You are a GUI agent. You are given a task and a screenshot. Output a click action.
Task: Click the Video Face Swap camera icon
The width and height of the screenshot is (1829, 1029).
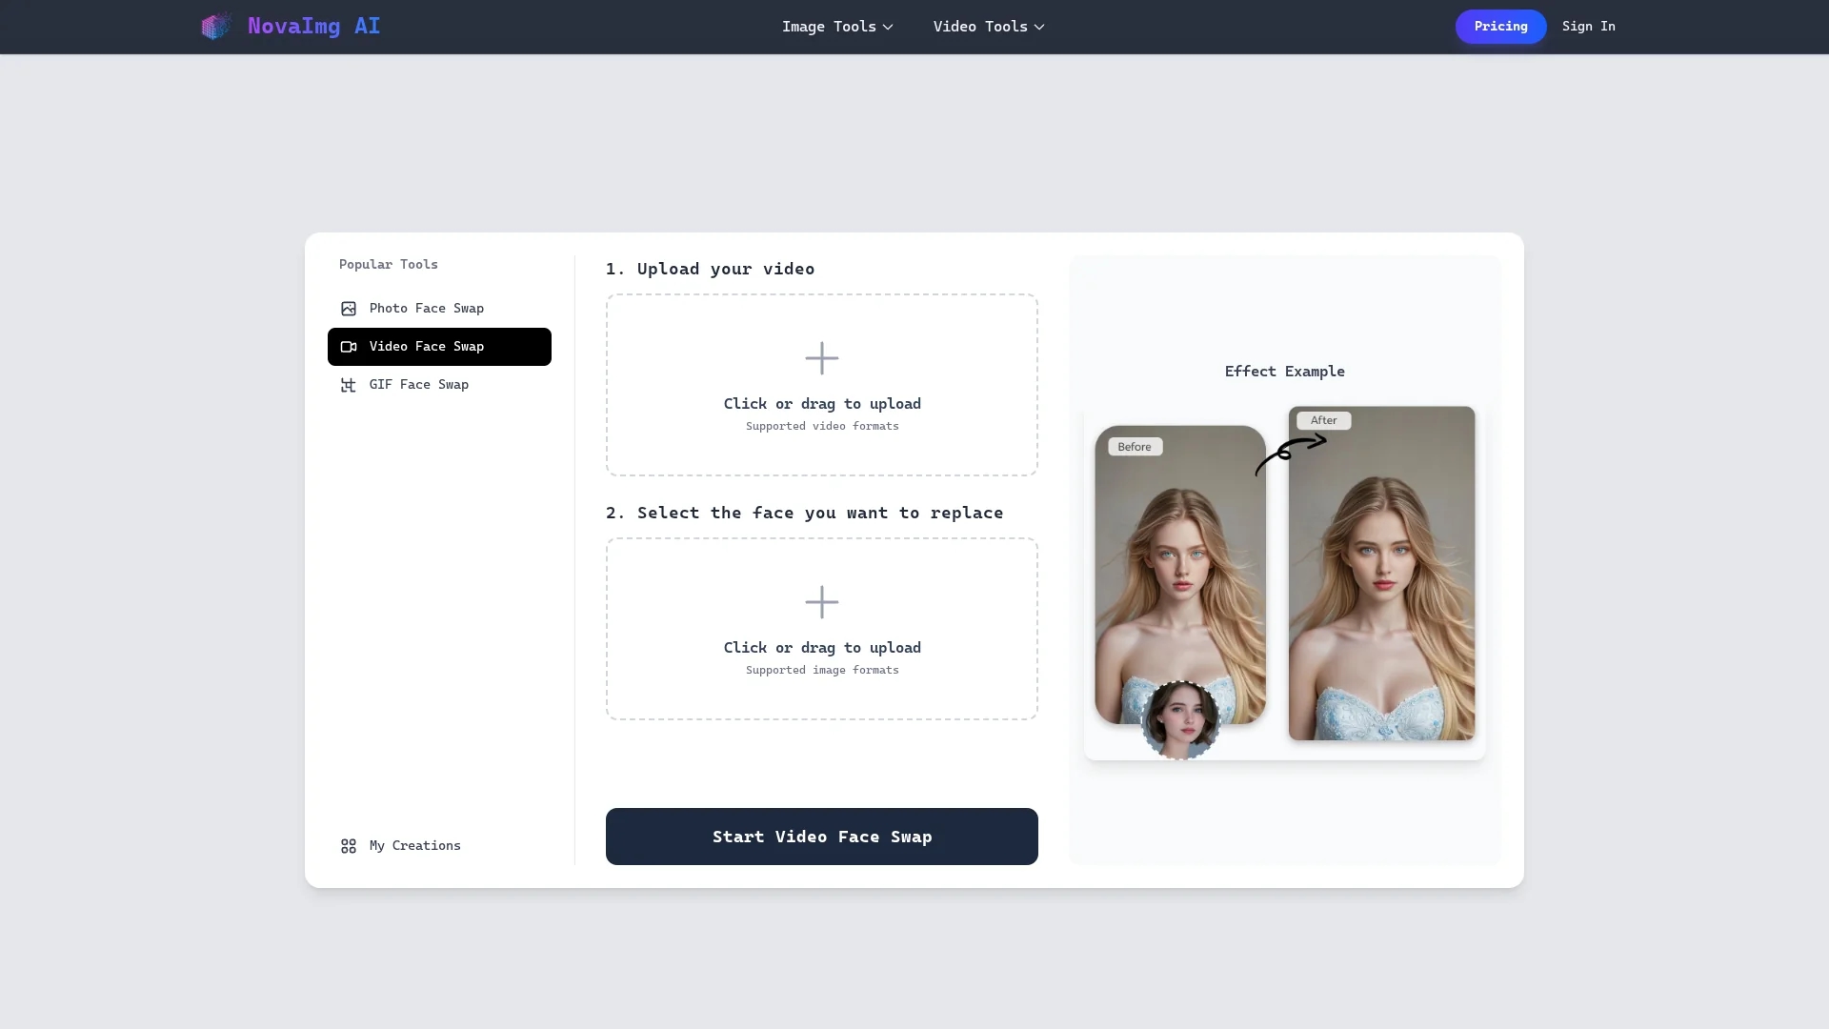pyautogui.click(x=349, y=347)
